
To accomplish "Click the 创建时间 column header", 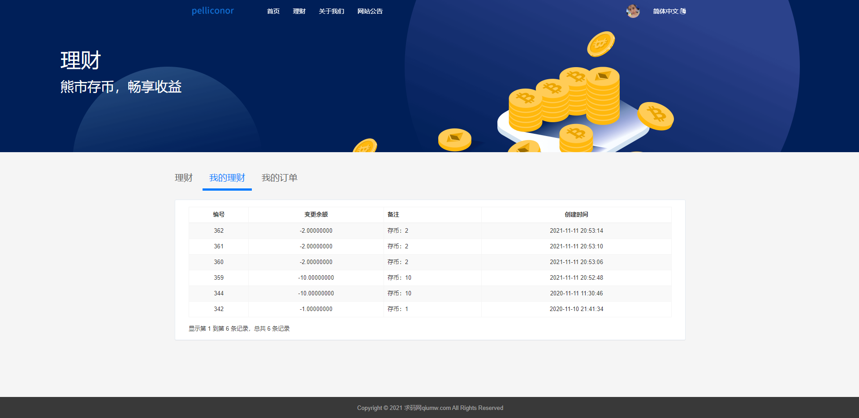I will coord(576,214).
